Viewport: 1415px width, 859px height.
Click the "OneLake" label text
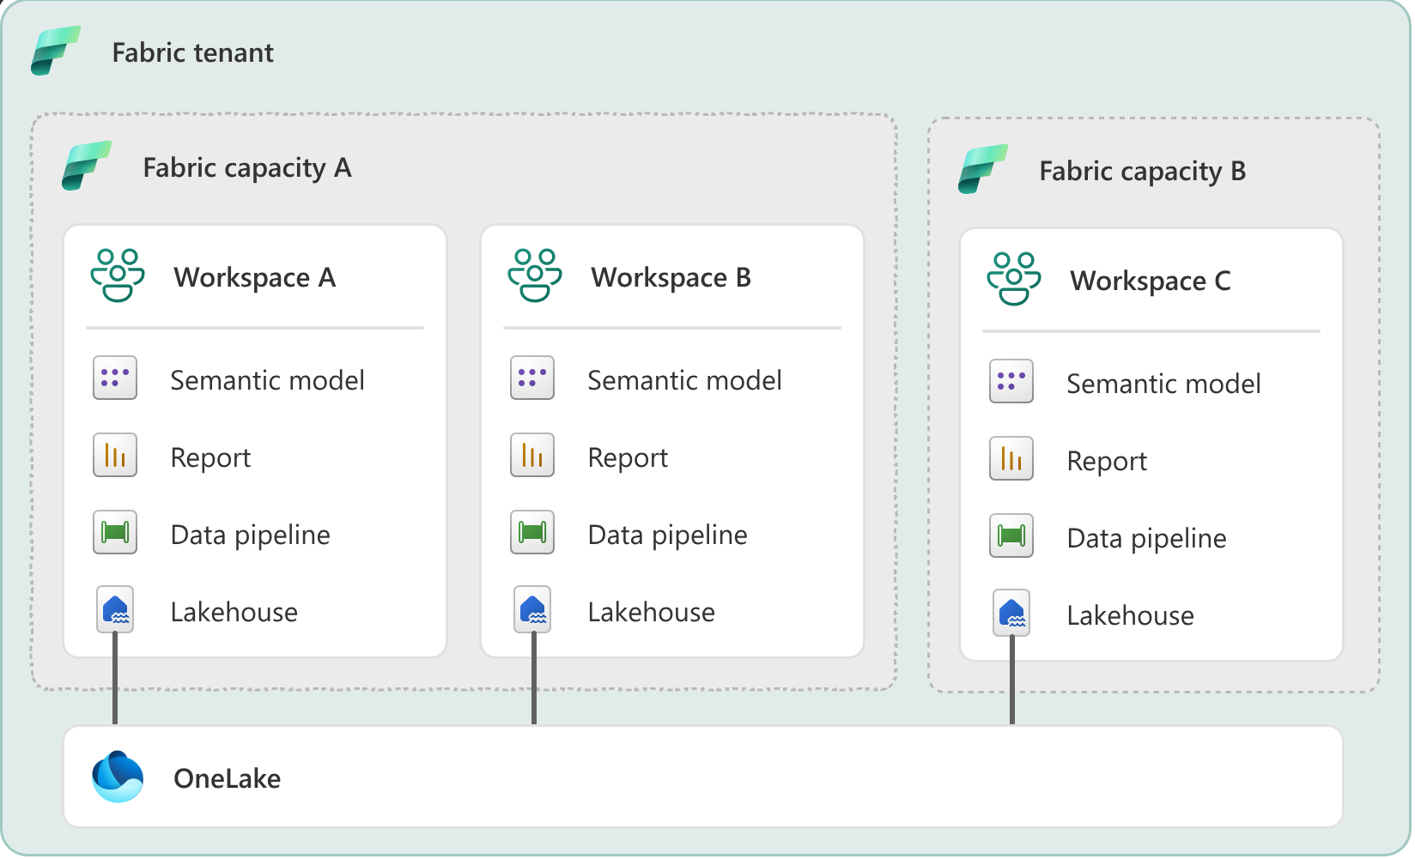click(228, 778)
